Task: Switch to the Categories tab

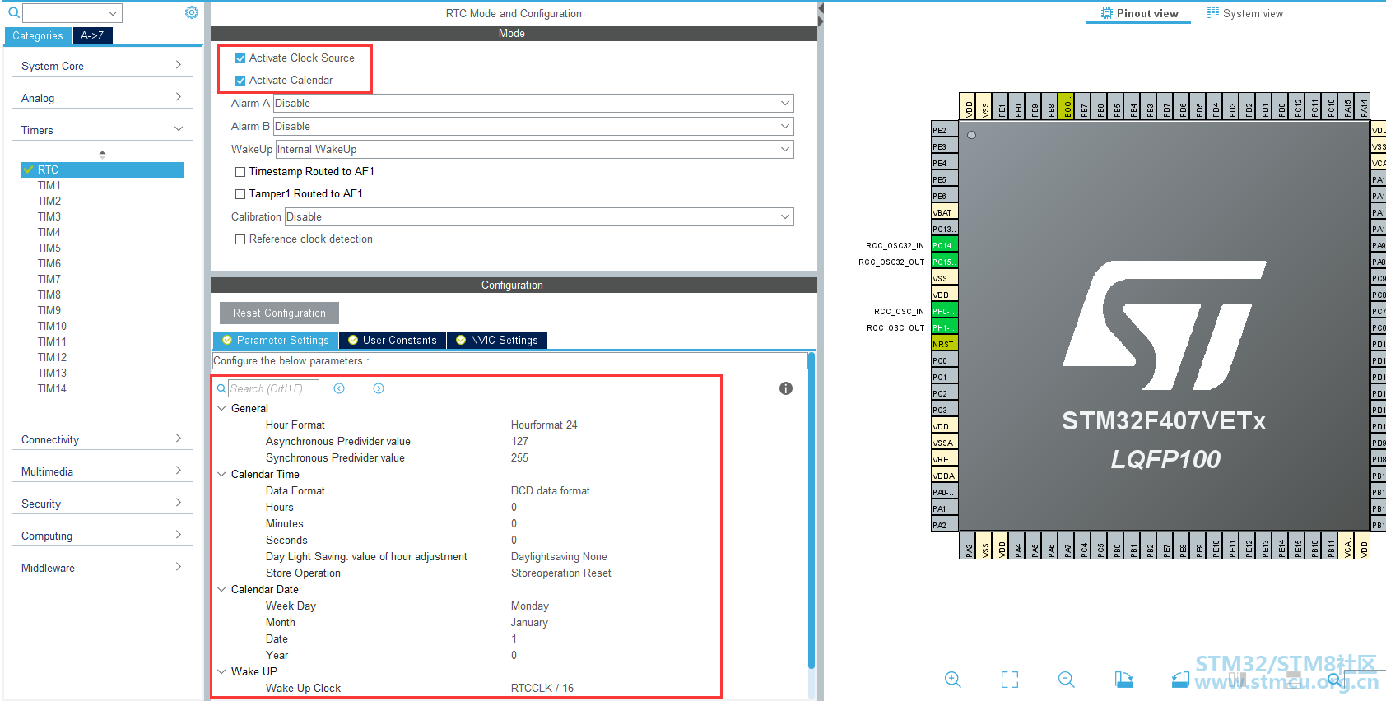Action: (38, 35)
